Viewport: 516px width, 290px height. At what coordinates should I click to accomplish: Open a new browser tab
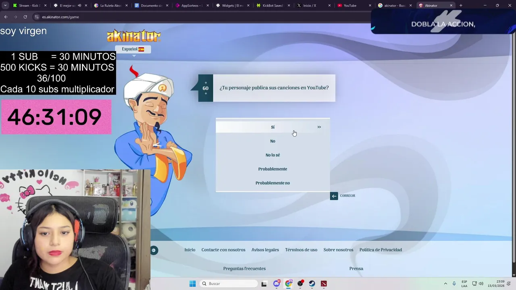click(461, 6)
